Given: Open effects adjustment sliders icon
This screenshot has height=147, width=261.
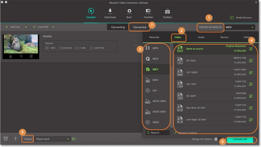Looking at the screenshot, I should [x=31, y=56].
